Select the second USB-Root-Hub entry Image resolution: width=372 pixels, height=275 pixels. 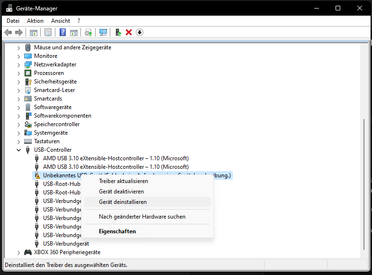point(62,192)
